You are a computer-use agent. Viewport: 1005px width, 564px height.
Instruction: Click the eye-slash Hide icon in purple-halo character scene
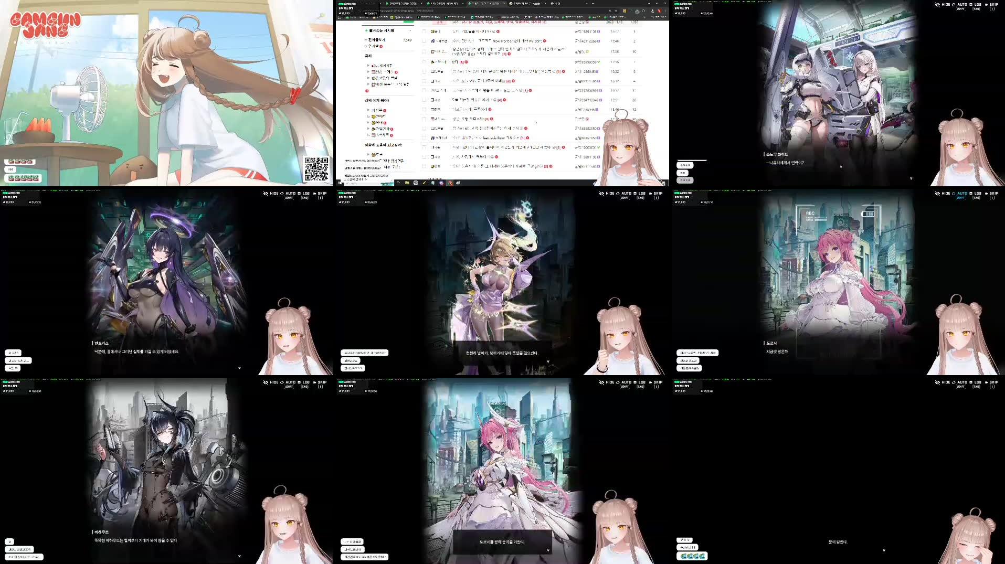(x=266, y=194)
